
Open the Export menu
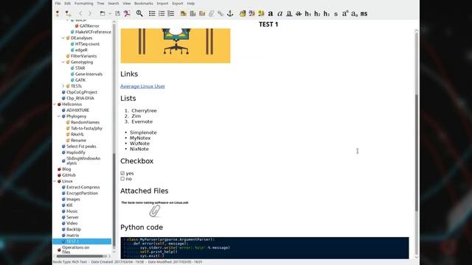click(x=178, y=3)
